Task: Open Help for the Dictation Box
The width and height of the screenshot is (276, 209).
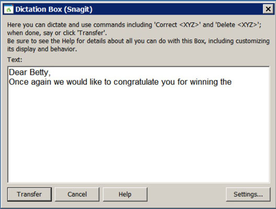Action: pos(125,194)
